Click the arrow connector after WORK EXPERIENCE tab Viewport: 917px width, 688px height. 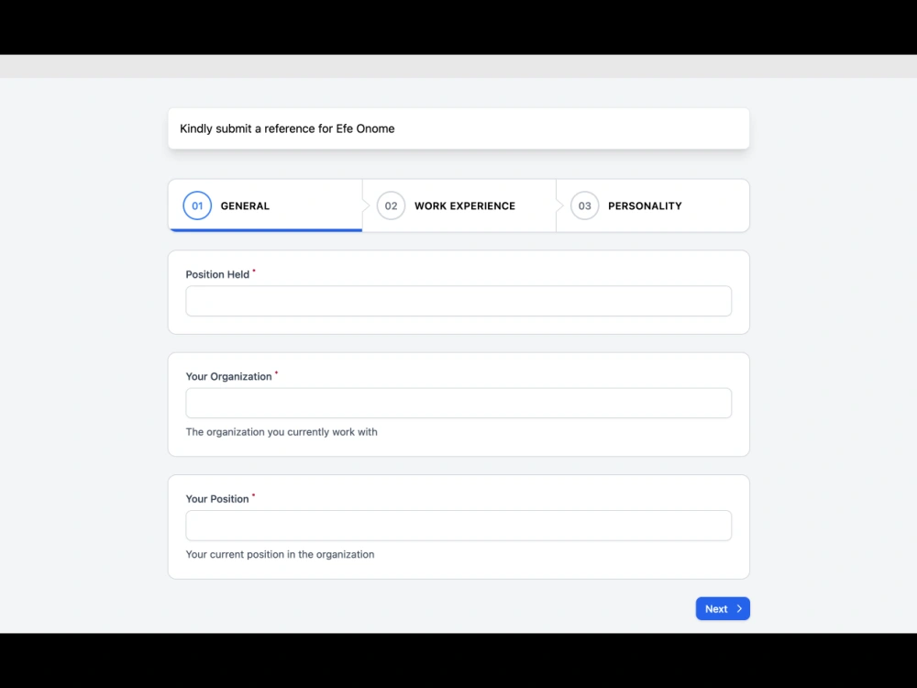click(x=558, y=205)
